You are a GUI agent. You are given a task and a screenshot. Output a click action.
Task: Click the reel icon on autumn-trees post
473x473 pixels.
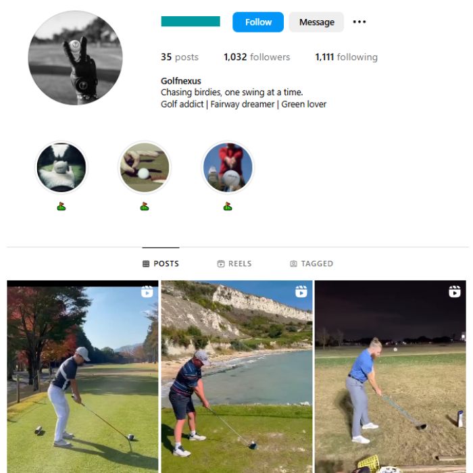147,292
